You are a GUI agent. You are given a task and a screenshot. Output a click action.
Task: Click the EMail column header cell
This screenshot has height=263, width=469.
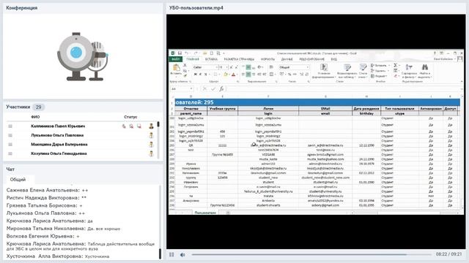325,109
